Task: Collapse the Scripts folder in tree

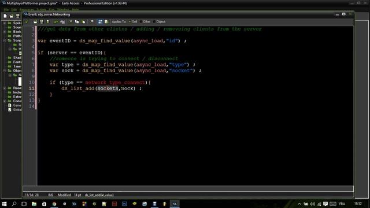Action: pyautogui.click(x=5, y=40)
